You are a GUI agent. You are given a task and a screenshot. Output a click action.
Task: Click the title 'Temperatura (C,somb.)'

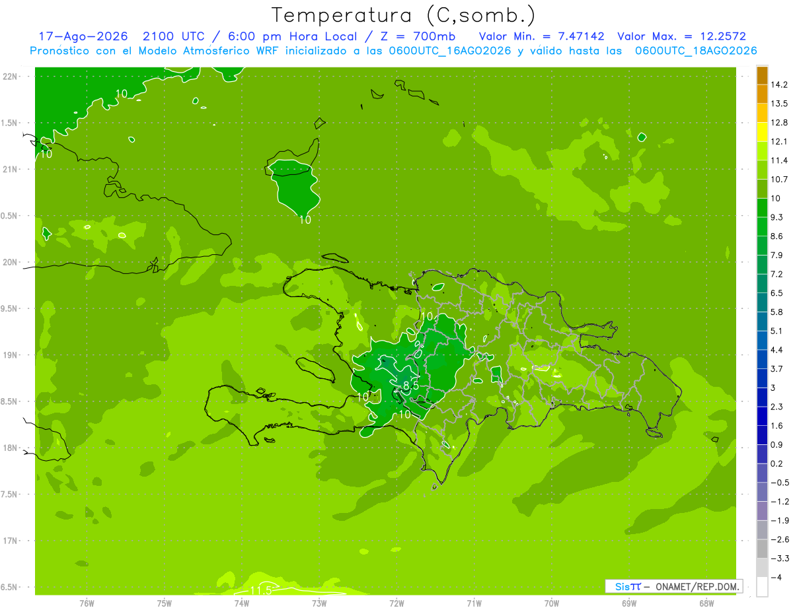click(x=403, y=16)
